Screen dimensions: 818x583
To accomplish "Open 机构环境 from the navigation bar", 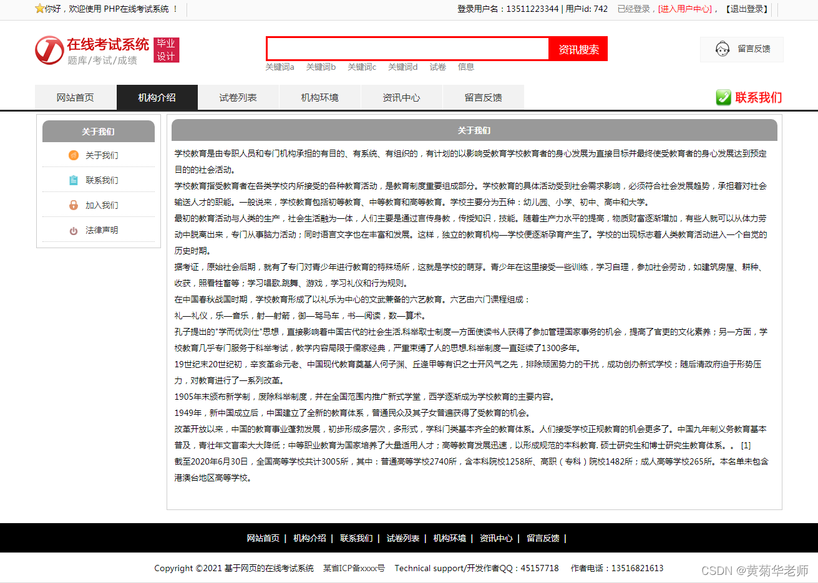I will [319, 97].
